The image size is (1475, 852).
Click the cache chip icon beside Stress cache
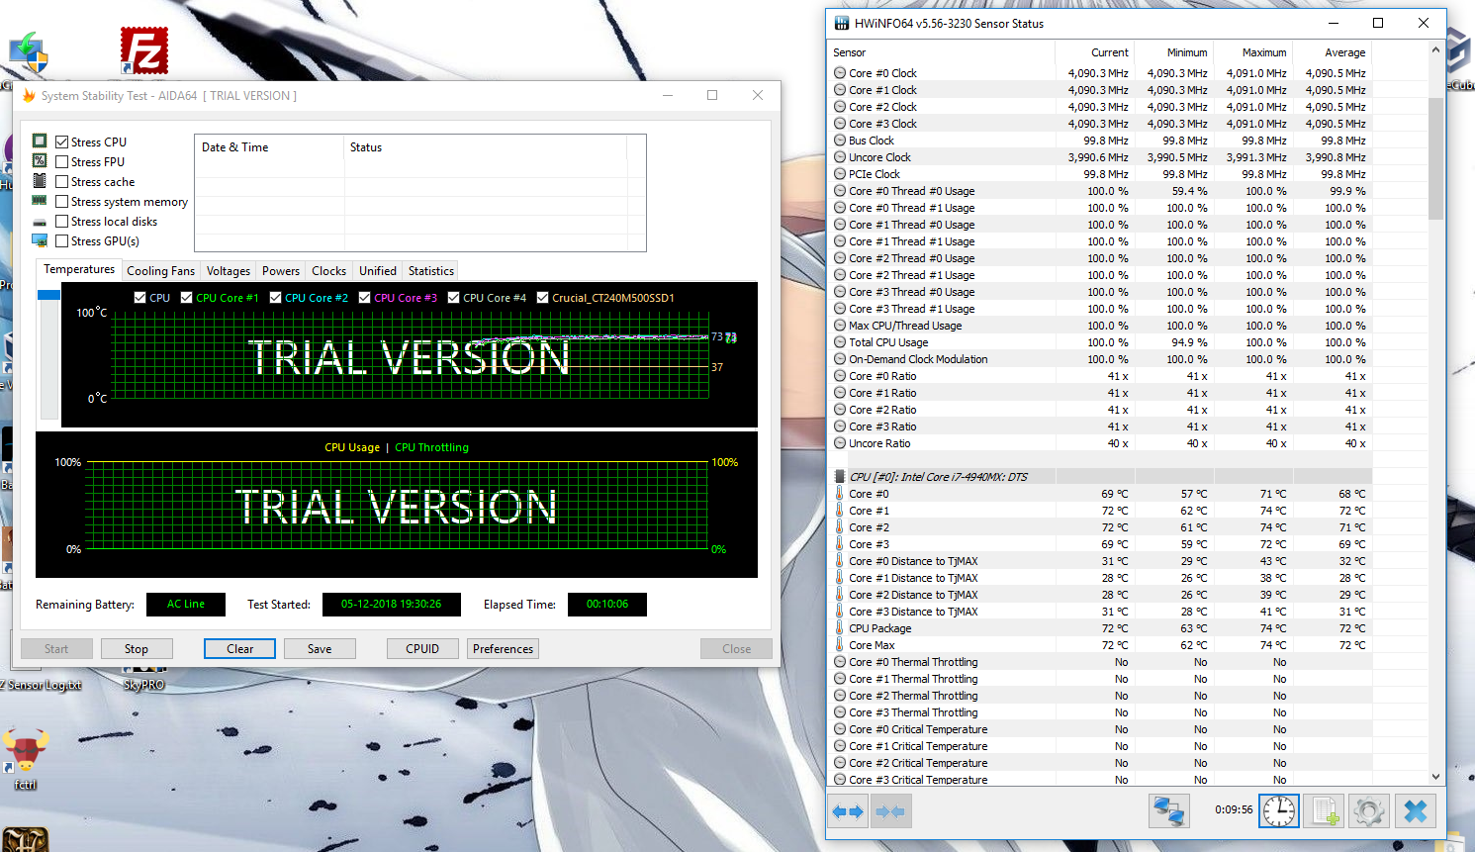click(40, 181)
